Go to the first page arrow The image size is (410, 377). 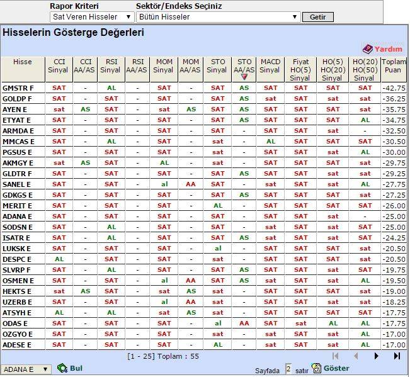coord(336,356)
